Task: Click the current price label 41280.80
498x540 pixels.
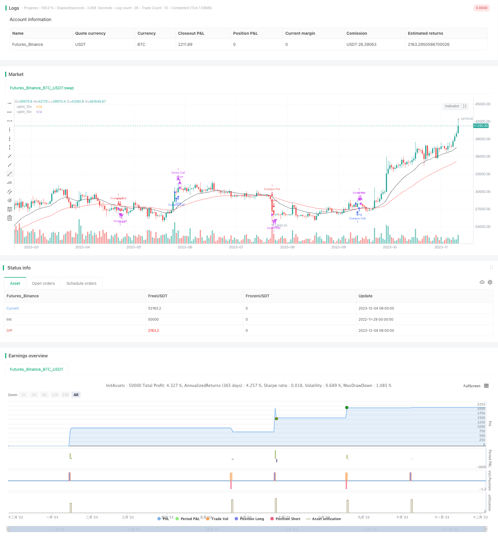Action: coord(481,126)
